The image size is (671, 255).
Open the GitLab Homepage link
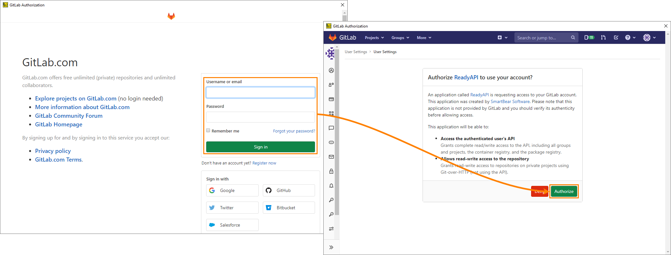click(x=59, y=124)
